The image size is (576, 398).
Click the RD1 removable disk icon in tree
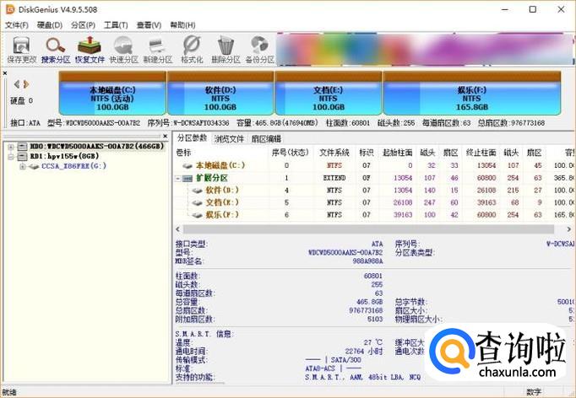[x=23, y=157]
